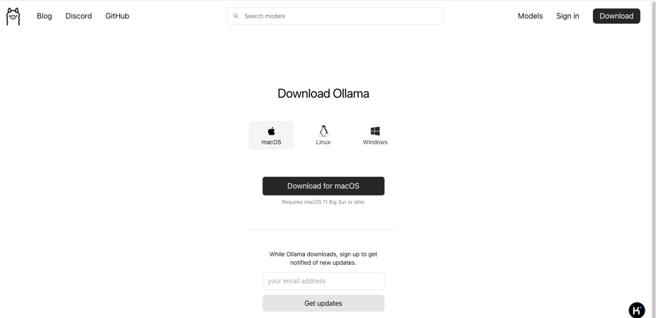656x318 pixels.
Task: Open the Models page
Action: coord(530,16)
